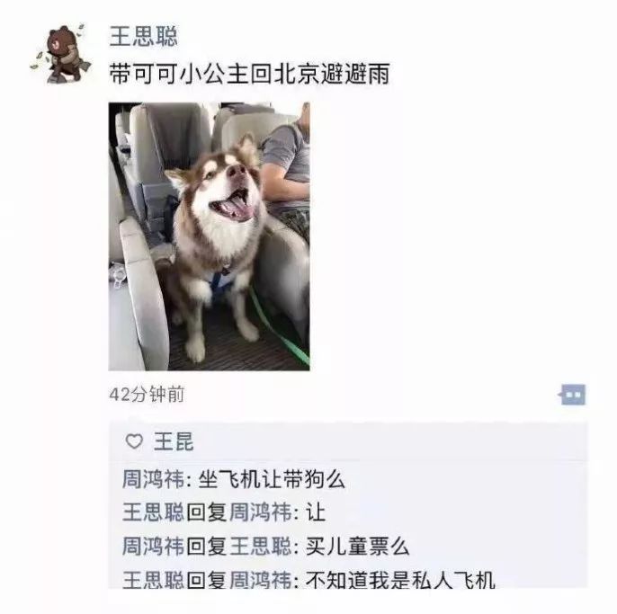Click the man seated behind the dog in photo
The width and height of the screenshot is (617, 614).
286,169
